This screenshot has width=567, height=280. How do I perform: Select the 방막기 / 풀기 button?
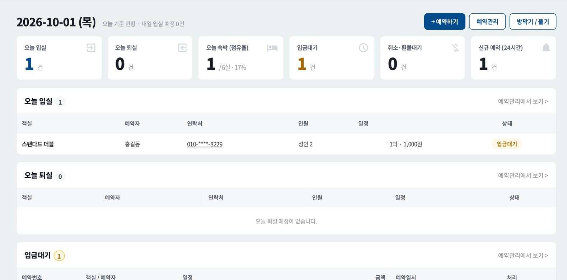coord(533,22)
